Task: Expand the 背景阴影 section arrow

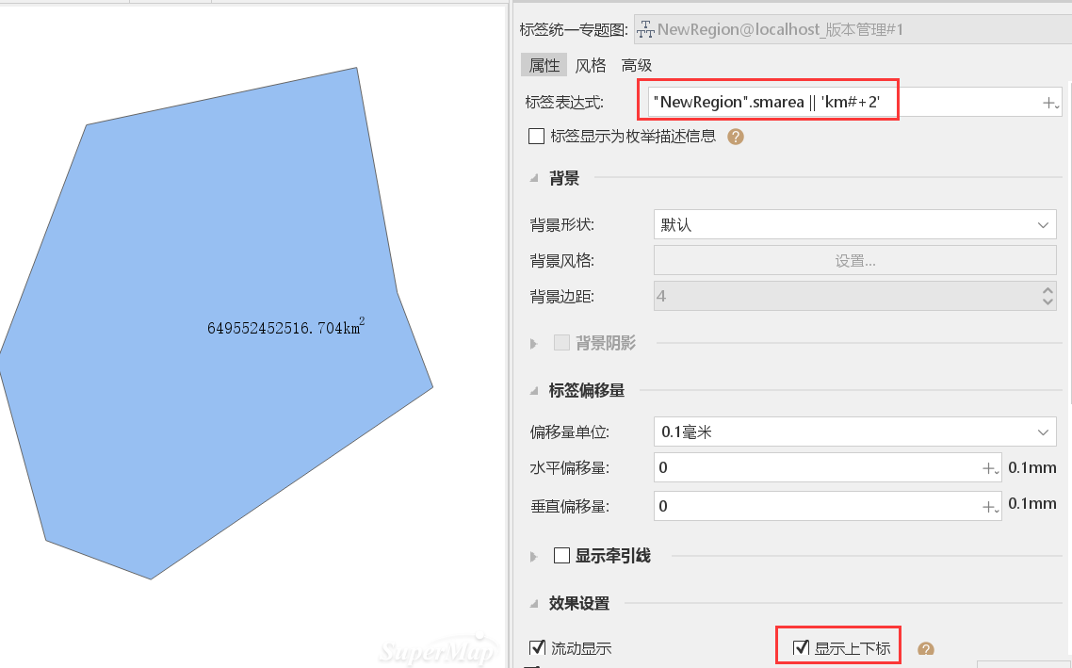Action: tap(534, 343)
